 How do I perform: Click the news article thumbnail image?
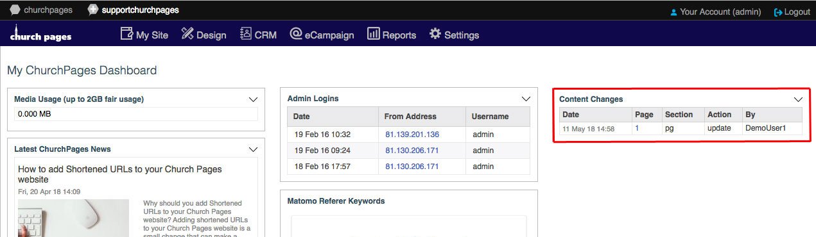point(73,218)
